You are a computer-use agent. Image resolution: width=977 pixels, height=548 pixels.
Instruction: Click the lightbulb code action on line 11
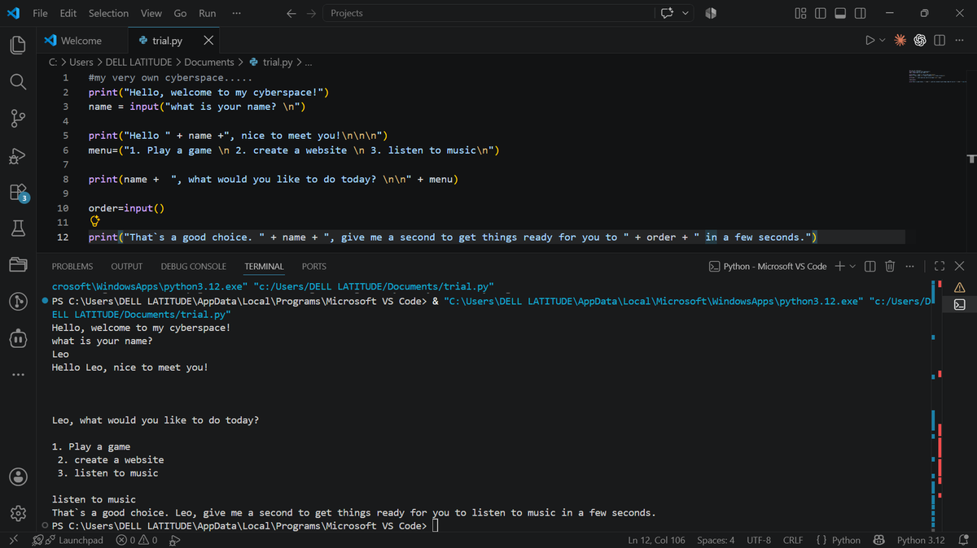pyautogui.click(x=94, y=221)
